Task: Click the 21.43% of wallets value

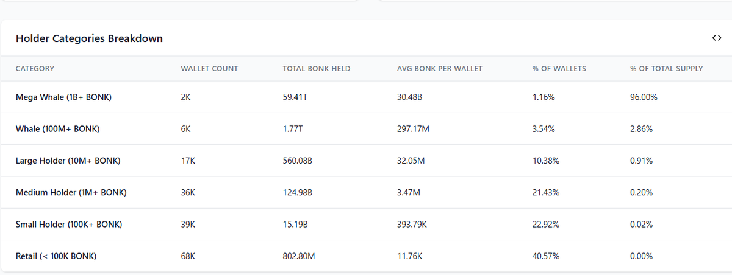Action: (546, 193)
